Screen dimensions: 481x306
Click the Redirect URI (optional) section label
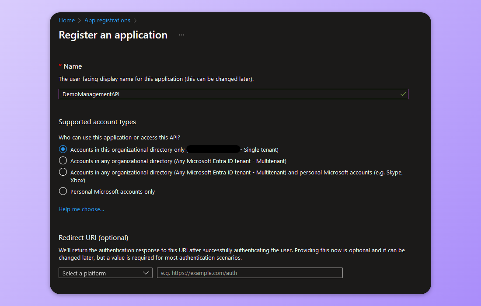[93, 237]
